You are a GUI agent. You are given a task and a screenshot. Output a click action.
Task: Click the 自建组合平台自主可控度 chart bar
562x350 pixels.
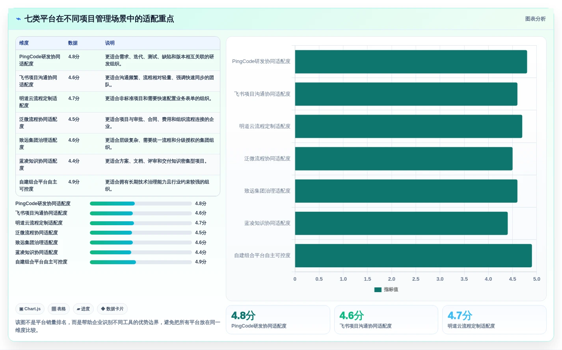pyautogui.click(x=413, y=256)
